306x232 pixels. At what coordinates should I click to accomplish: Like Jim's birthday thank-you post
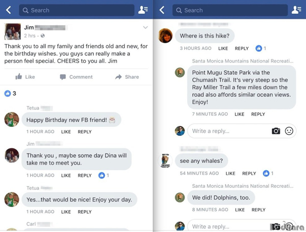pos(25,77)
